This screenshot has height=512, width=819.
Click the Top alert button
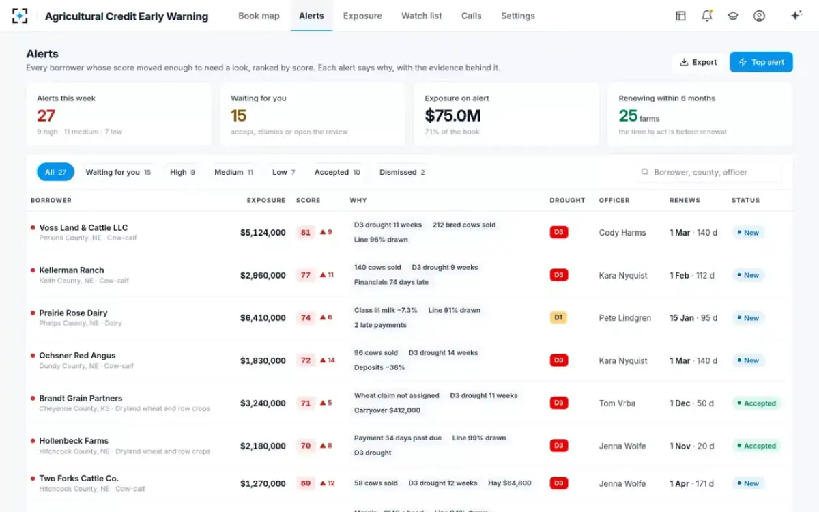[761, 62]
